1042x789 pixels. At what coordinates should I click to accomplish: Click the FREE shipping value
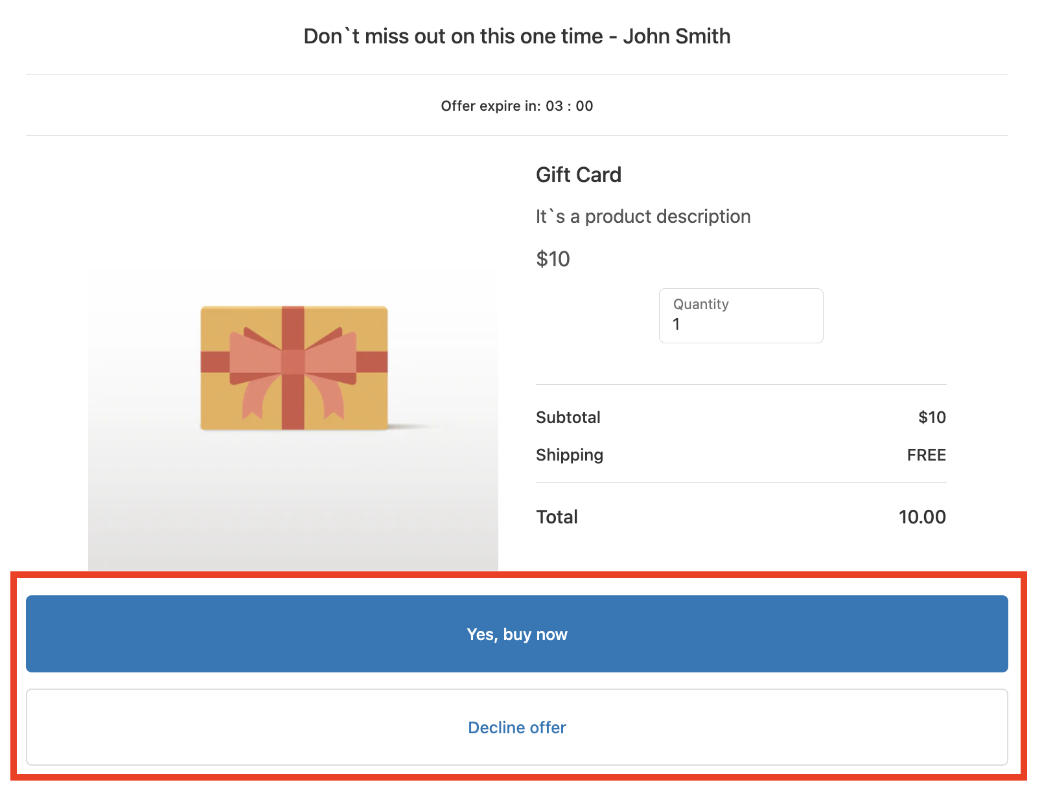point(926,455)
